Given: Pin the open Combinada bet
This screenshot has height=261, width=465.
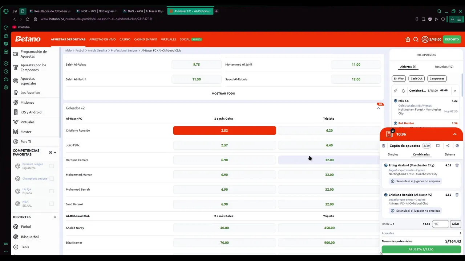Looking at the screenshot, I should click(x=396, y=91).
